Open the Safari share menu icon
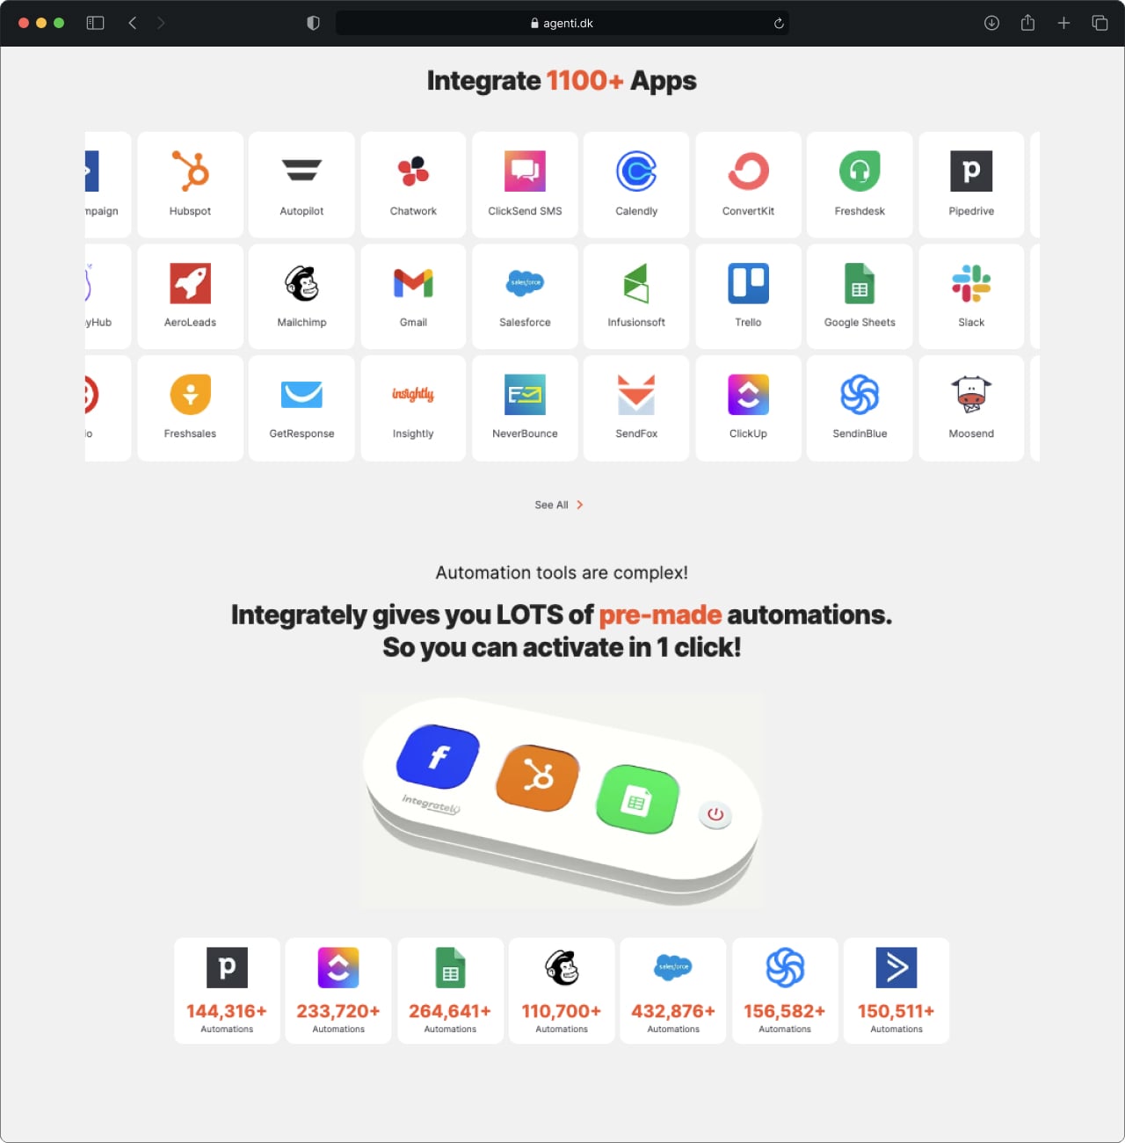1125x1143 pixels. 1027,23
